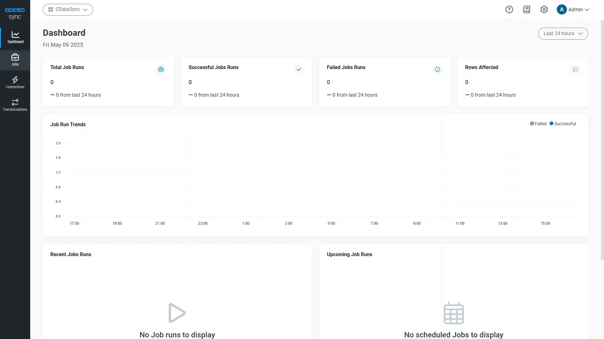Open the Connections page in sidebar
The image size is (604, 339).
15,82
